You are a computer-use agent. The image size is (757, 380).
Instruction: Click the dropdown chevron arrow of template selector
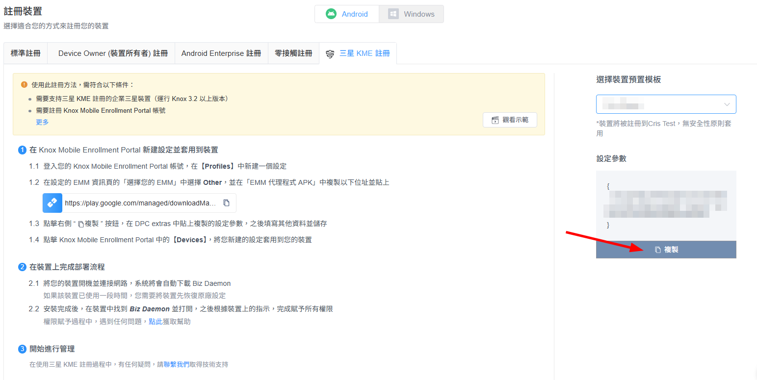[x=727, y=104]
